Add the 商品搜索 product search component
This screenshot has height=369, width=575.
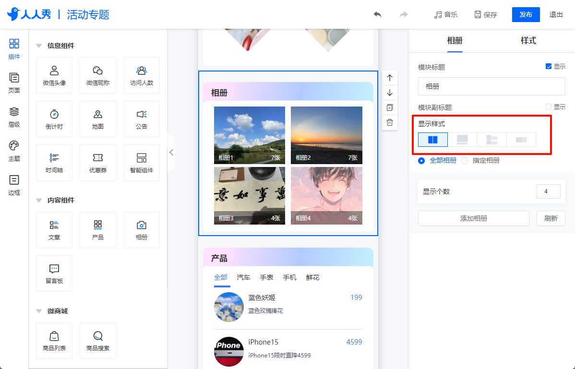point(98,341)
